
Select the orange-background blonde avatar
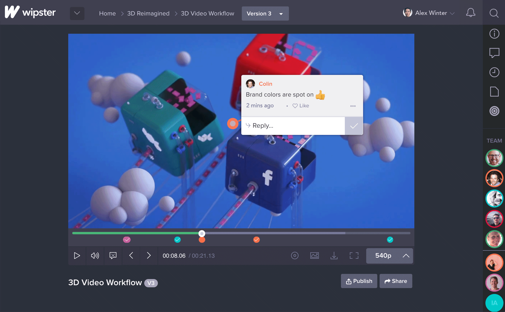point(494,263)
